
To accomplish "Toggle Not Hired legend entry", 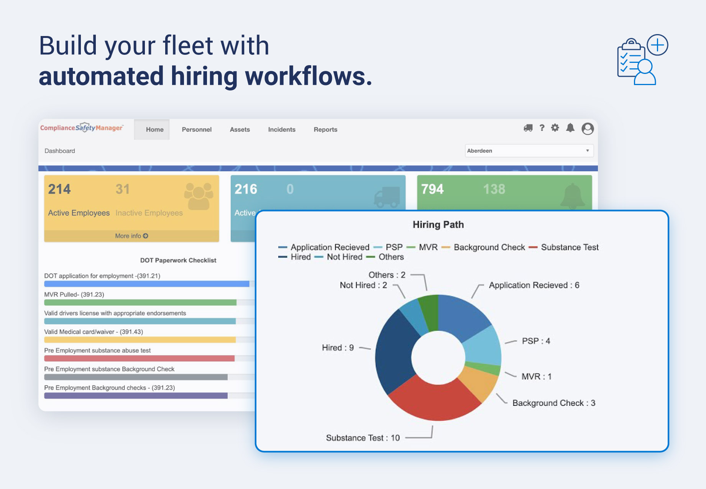I will point(338,257).
